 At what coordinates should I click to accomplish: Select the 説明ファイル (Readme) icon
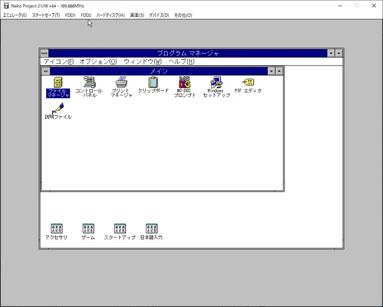coord(58,111)
